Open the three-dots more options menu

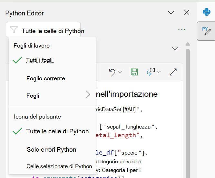(x=182, y=30)
